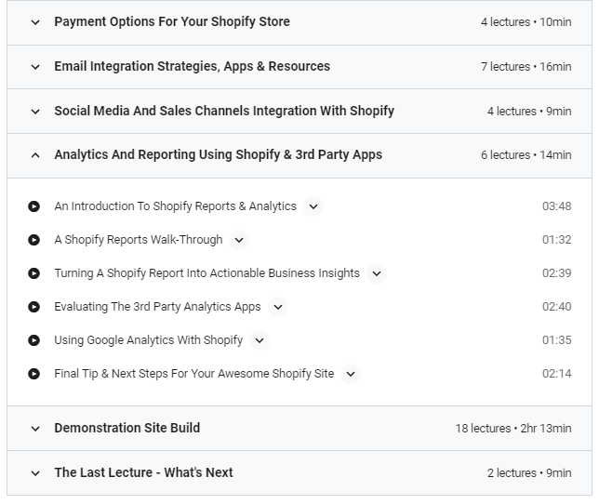The image size is (599, 504).
Task: Click the 7 lectures • 16min label
Action: (x=526, y=67)
